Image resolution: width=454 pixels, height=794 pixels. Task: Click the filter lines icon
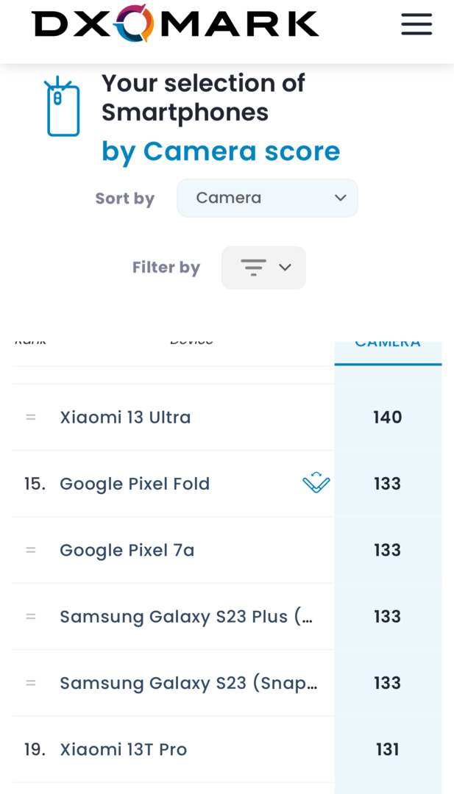253,268
